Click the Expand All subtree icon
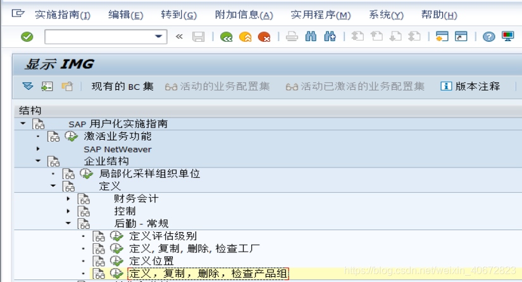Screen dimensions: 522x282 28,87
